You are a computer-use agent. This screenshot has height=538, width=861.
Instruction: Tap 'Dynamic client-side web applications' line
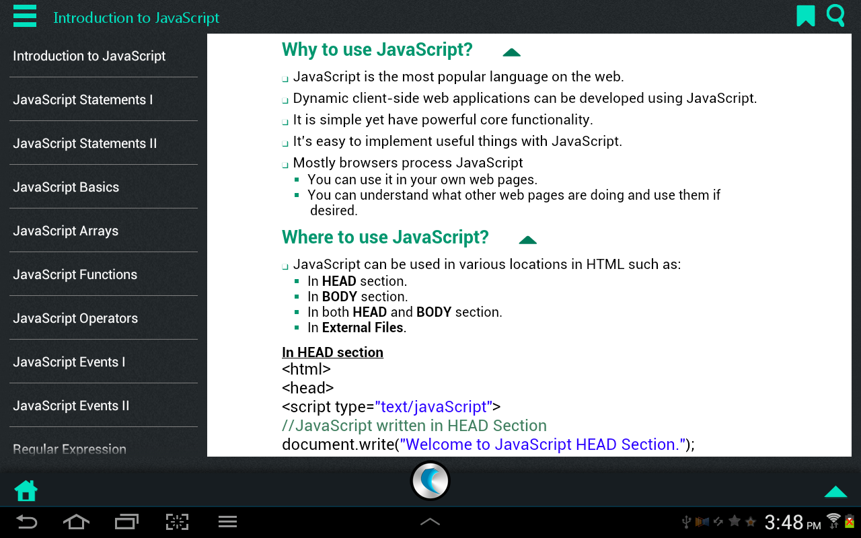(x=525, y=98)
